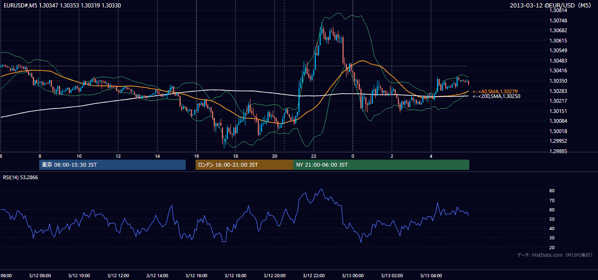This screenshot has height=280, width=598.
Task: Click the 3/12 14:00 bottom time label
Action: (157, 275)
